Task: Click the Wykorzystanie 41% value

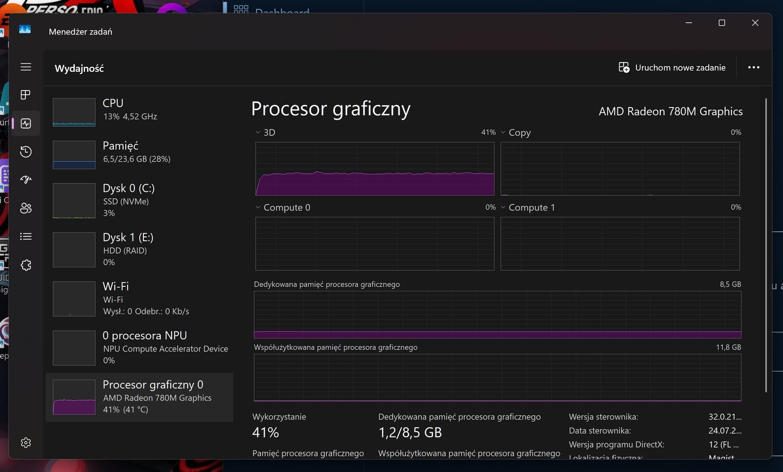Action: (266, 432)
